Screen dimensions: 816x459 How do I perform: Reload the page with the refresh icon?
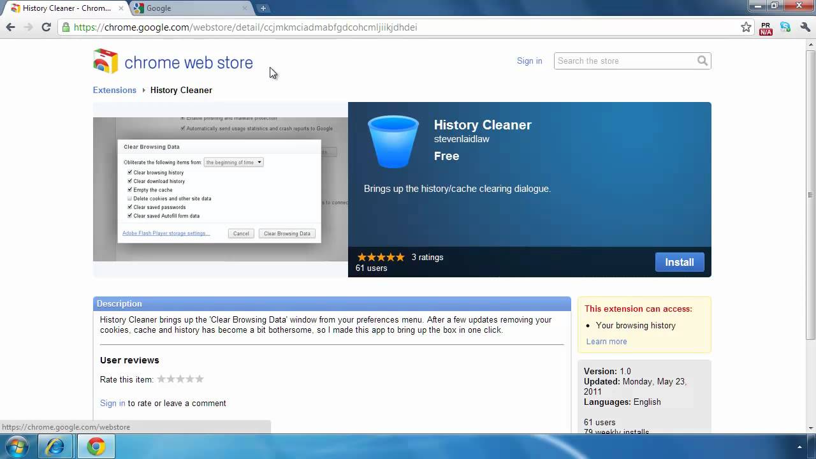point(46,27)
